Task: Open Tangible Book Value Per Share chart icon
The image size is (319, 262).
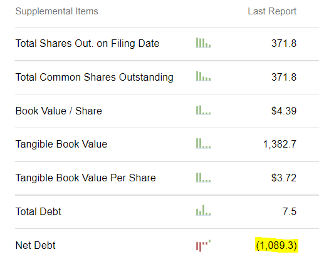Action: click(x=203, y=178)
